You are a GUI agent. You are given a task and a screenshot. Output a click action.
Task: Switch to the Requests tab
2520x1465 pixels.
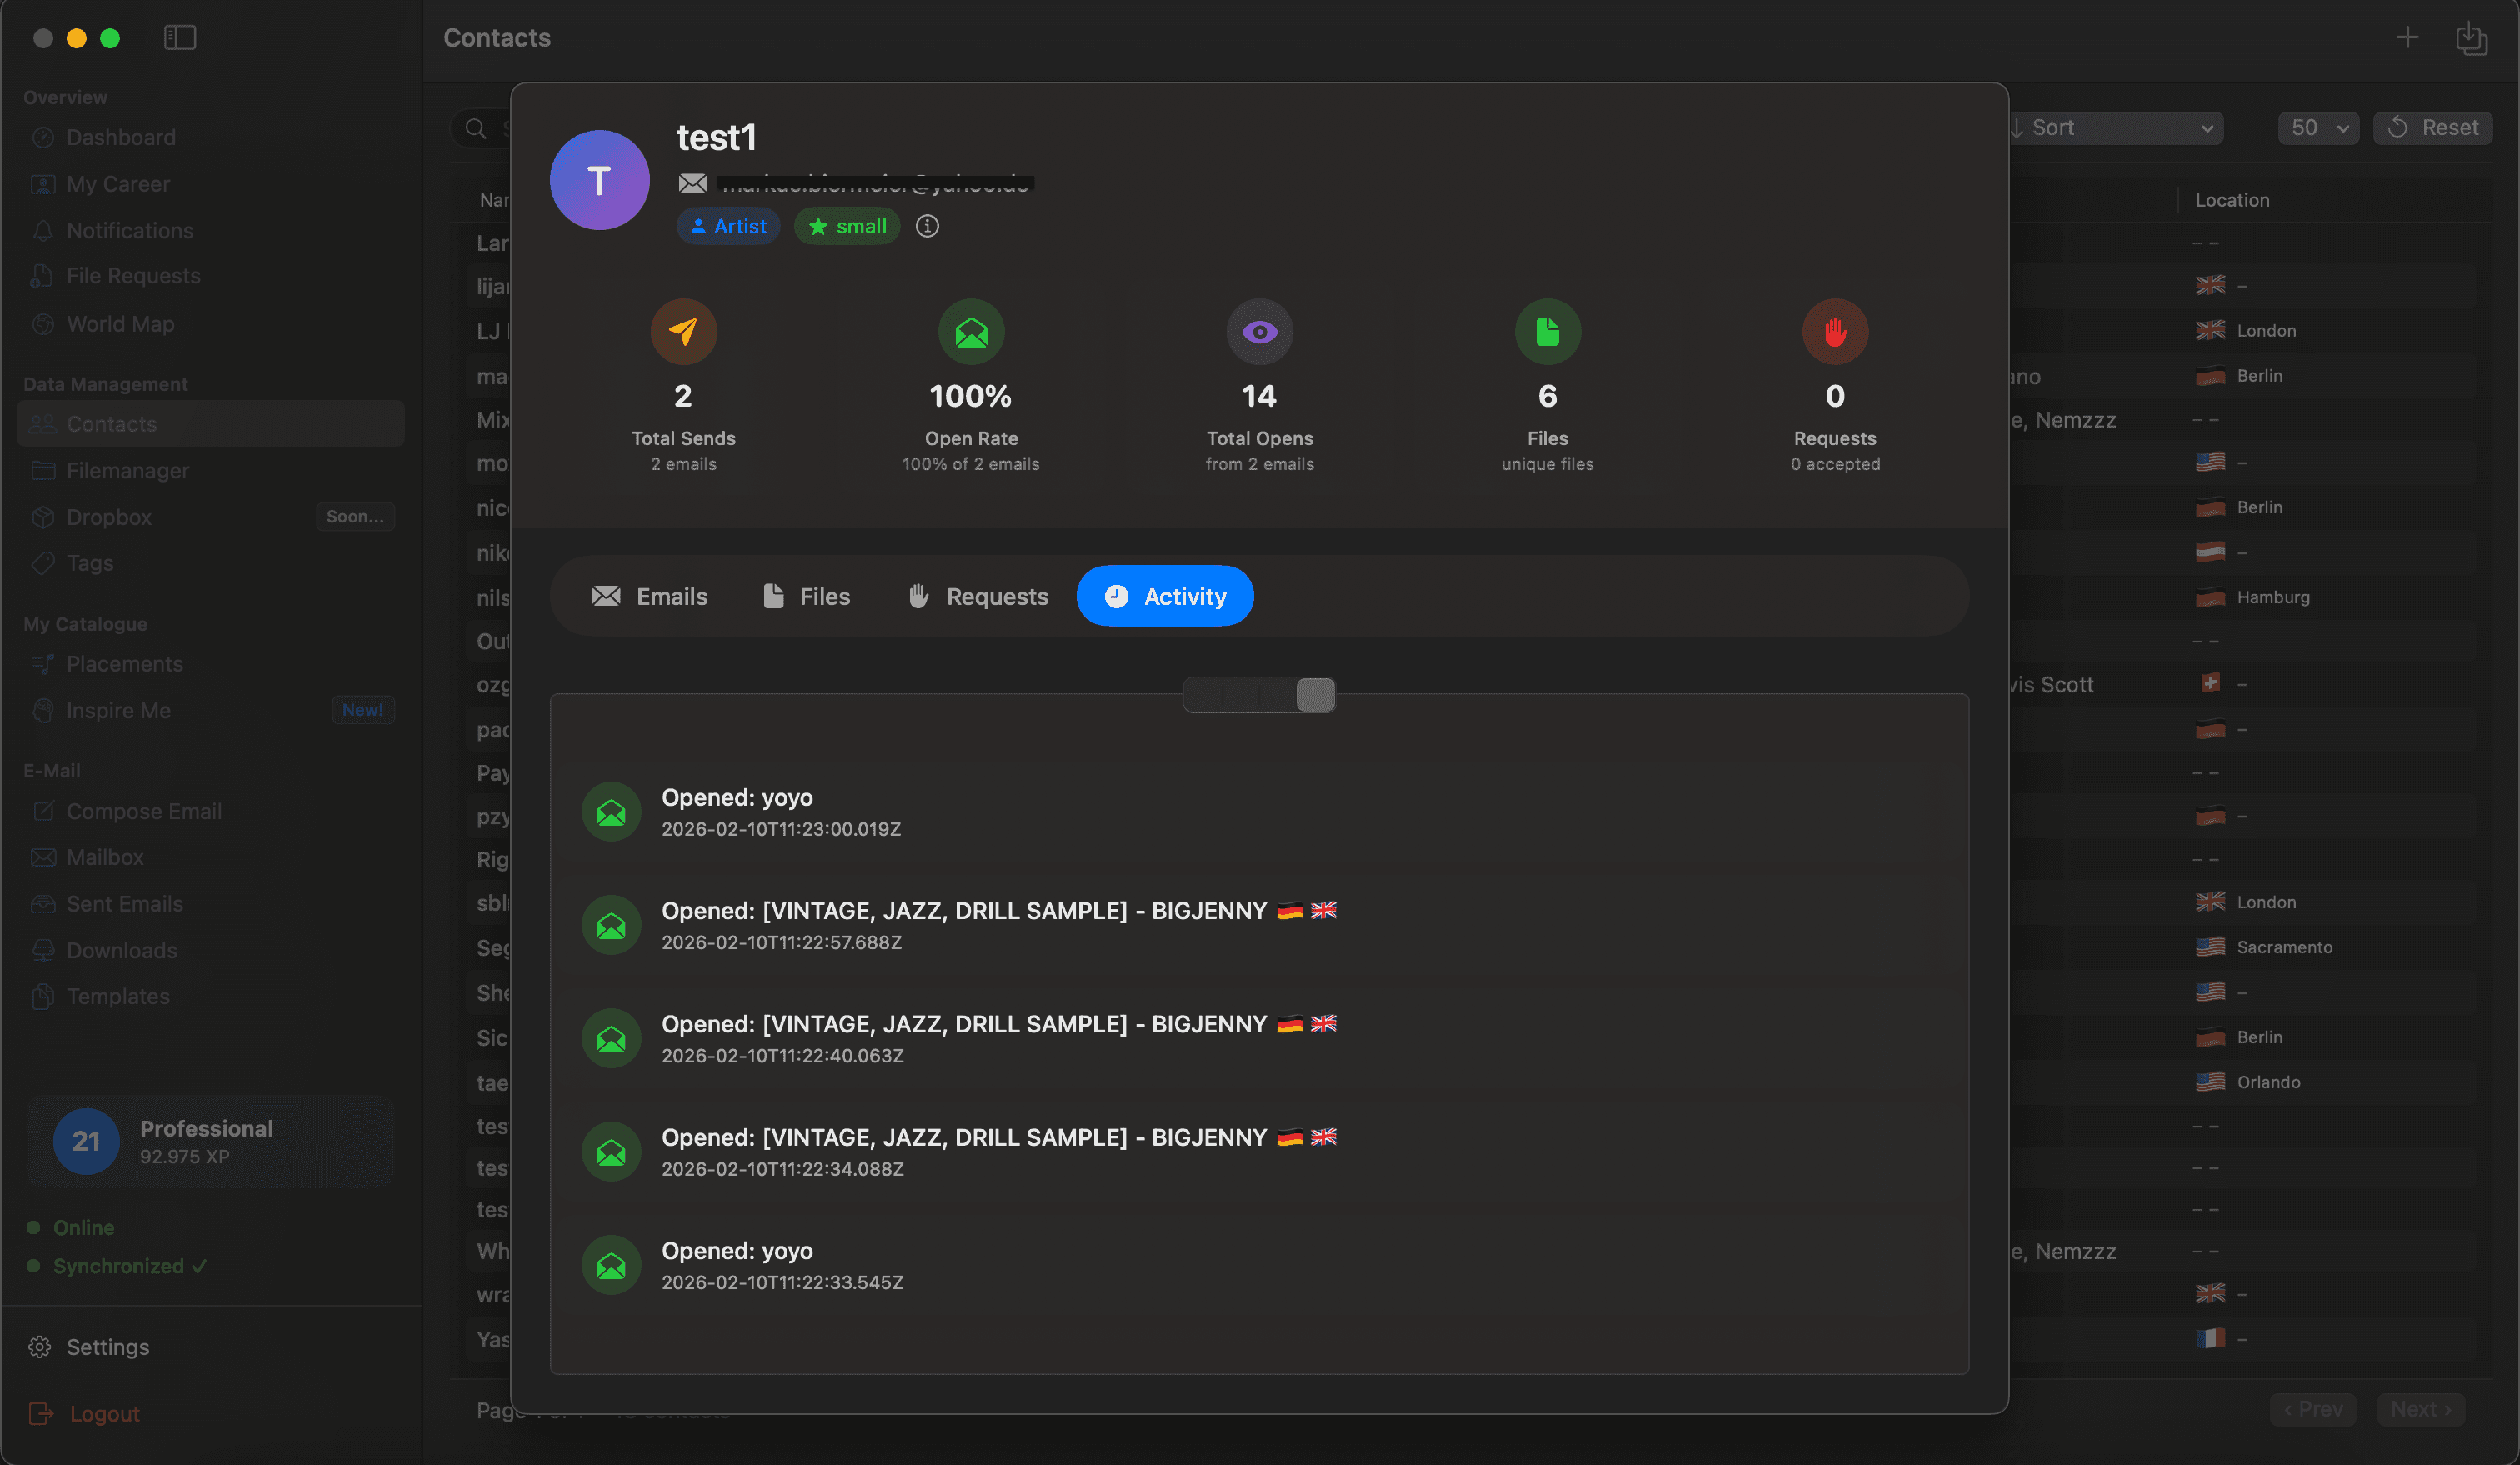pos(977,595)
